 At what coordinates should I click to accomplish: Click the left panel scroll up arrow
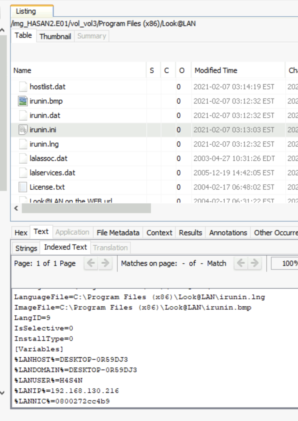pyautogui.click(x=2, y=31)
